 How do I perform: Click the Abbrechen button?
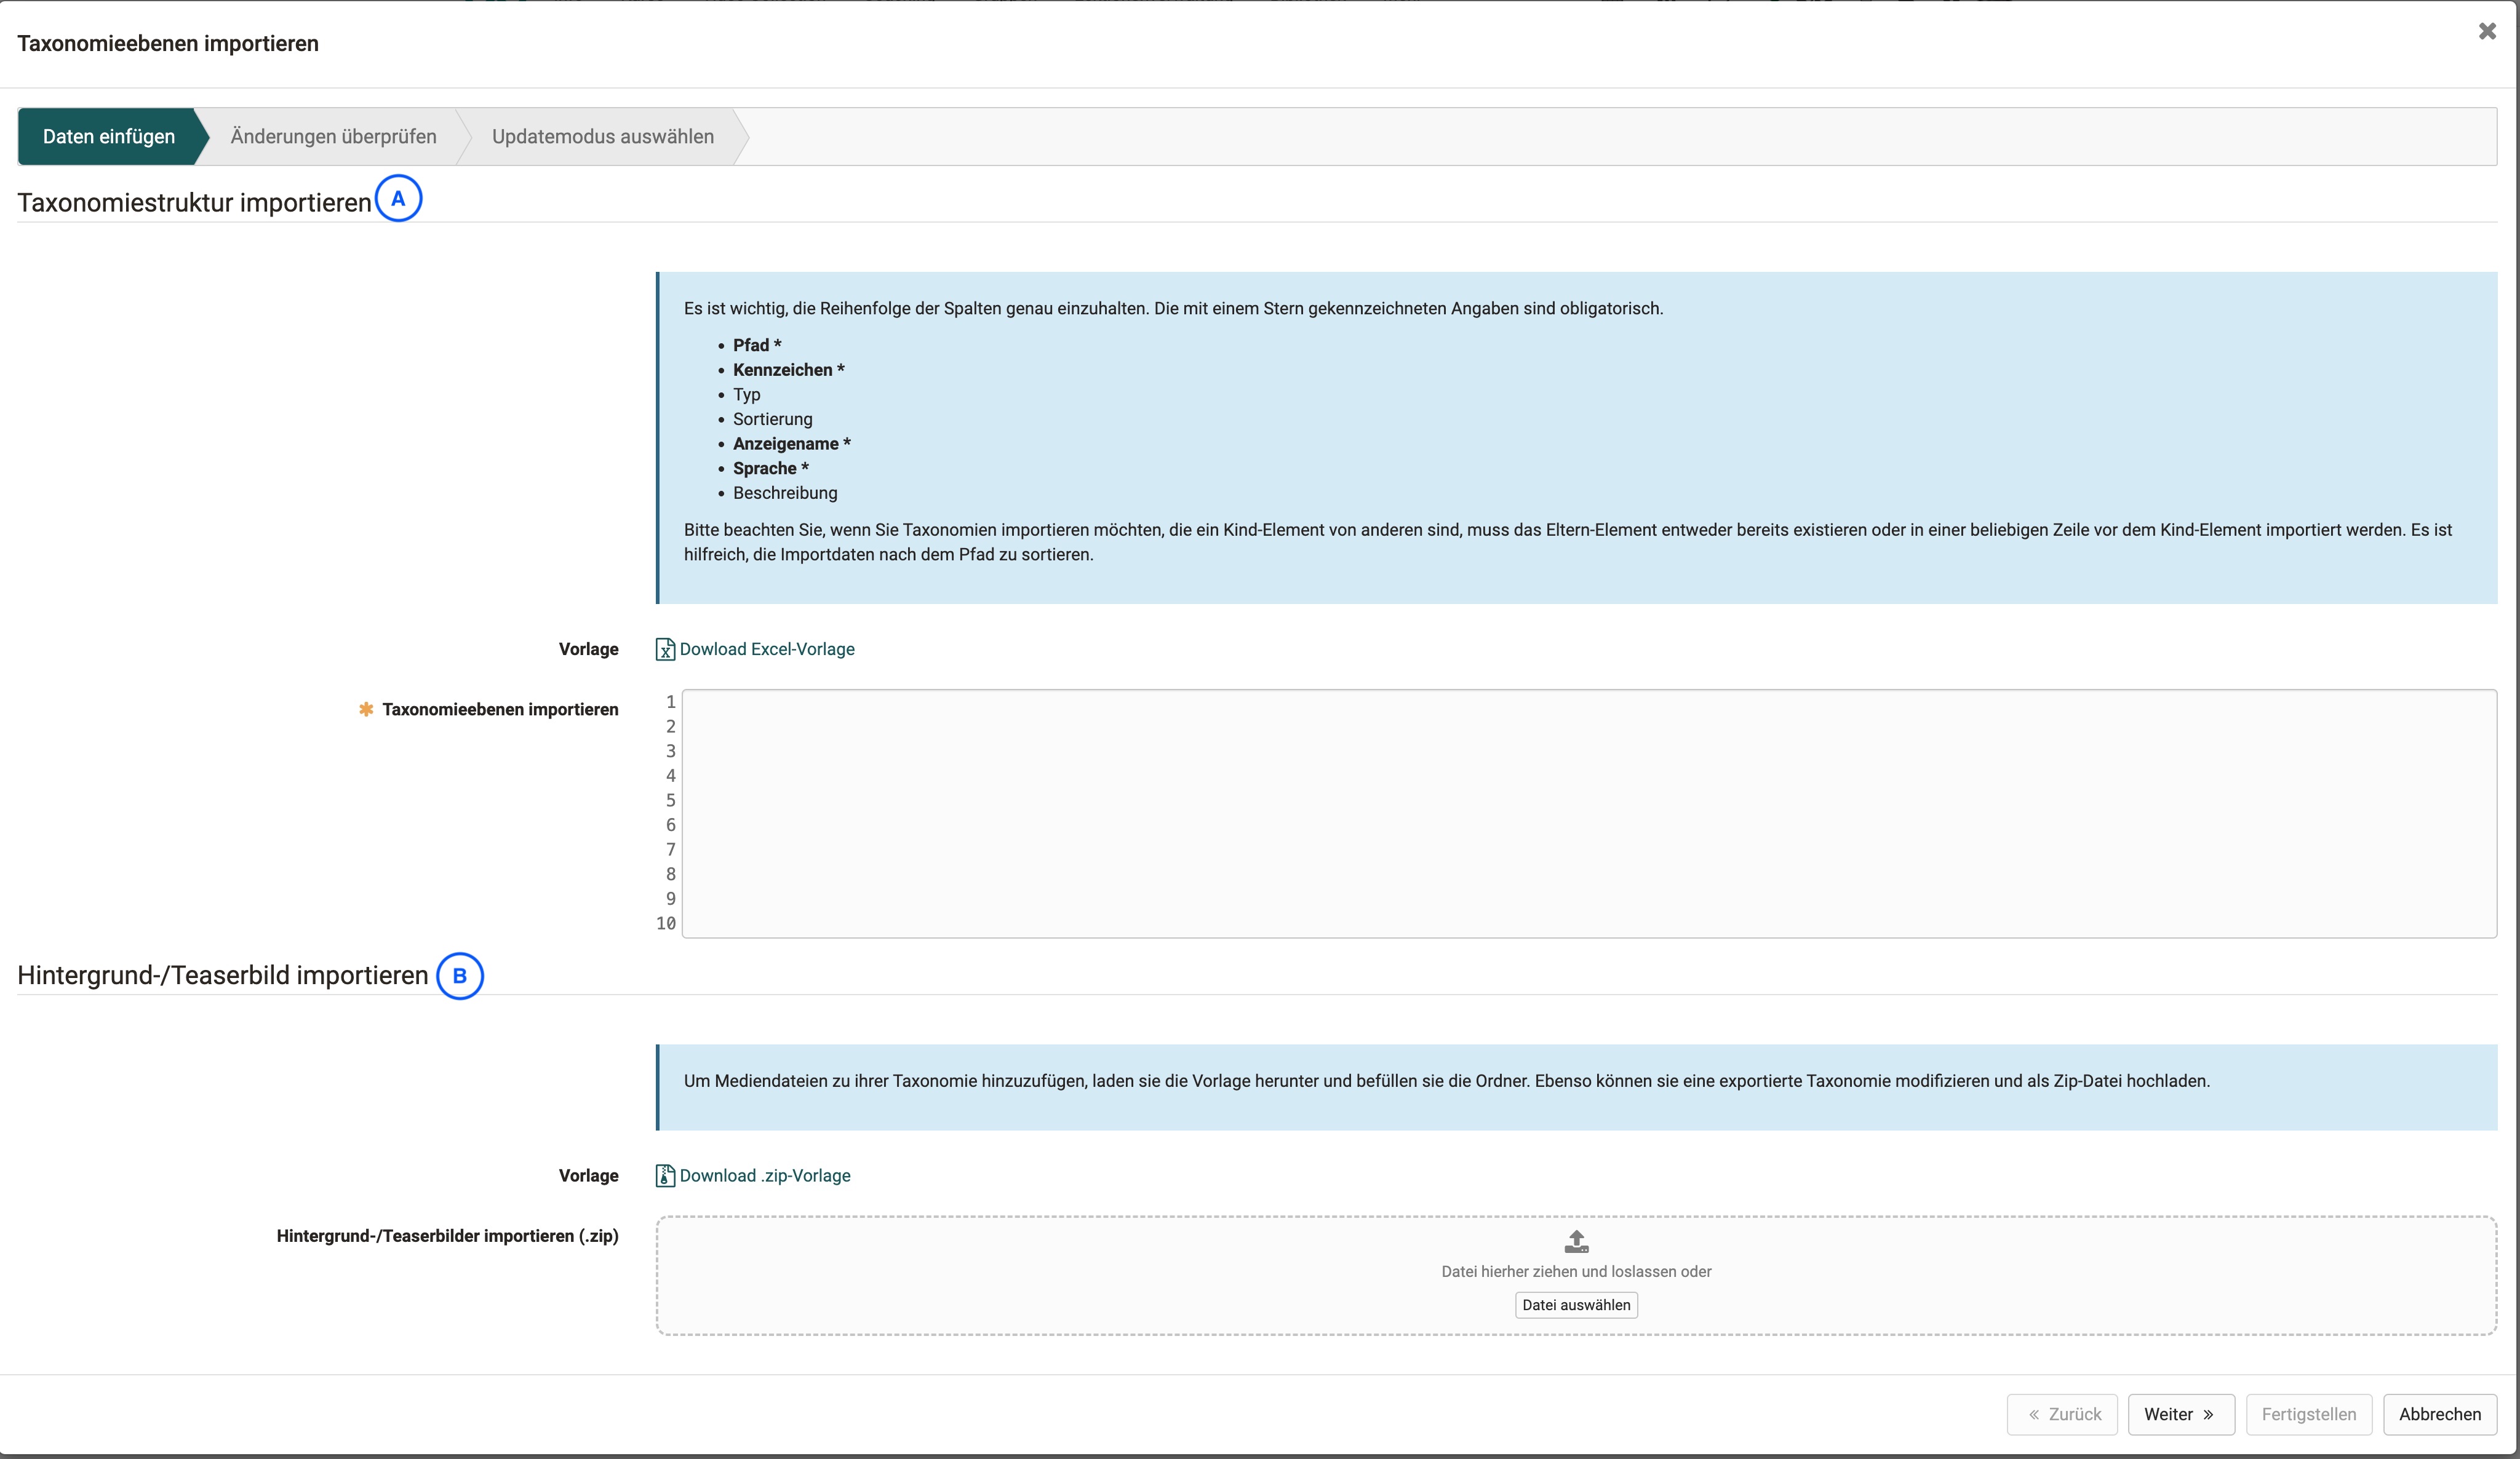tap(2440, 1414)
